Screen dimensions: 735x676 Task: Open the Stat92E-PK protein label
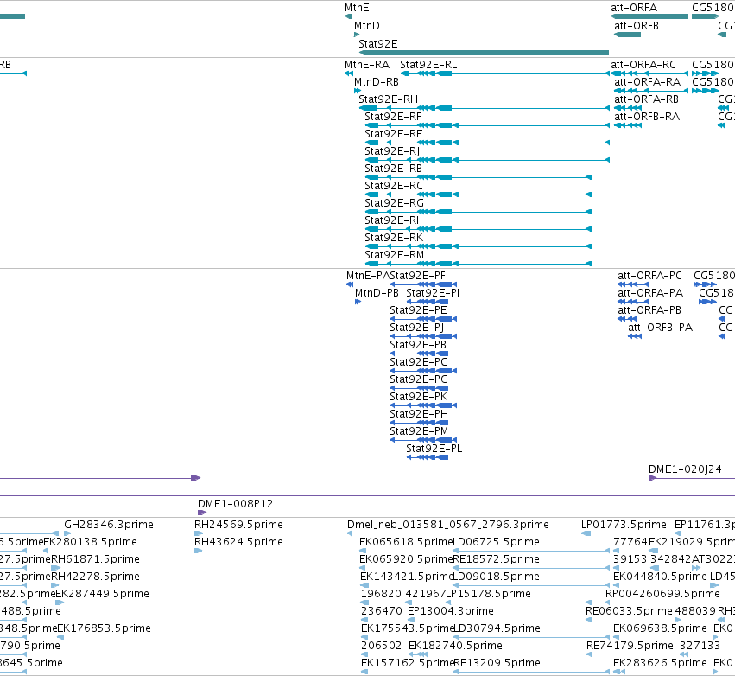click(419, 397)
